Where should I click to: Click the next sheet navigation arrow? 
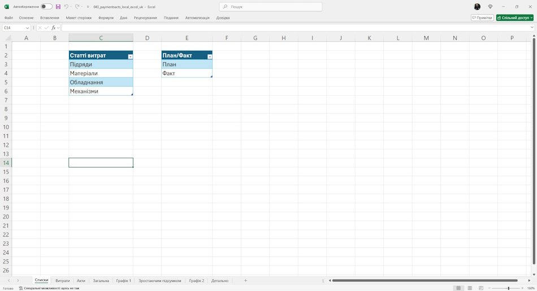pyautogui.click(x=18, y=280)
